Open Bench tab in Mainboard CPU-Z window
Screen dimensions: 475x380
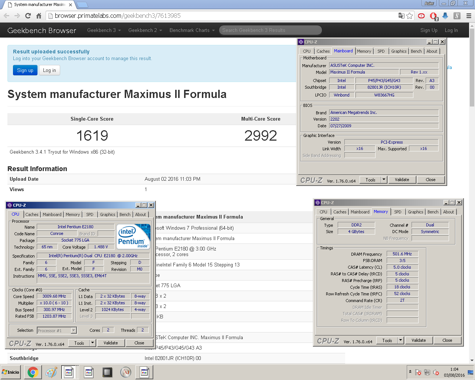coord(416,51)
